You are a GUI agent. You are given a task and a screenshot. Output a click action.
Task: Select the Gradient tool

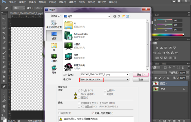click(4, 72)
